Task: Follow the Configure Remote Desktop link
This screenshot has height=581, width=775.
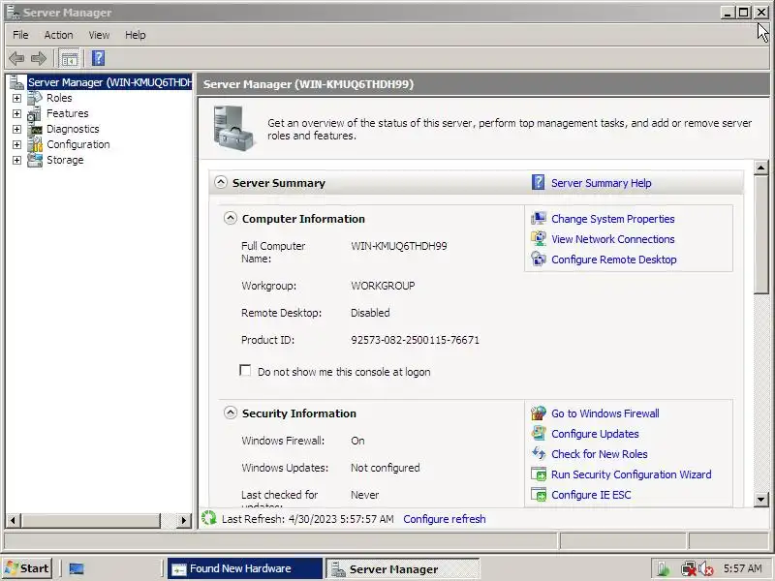Action: (x=614, y=260)
